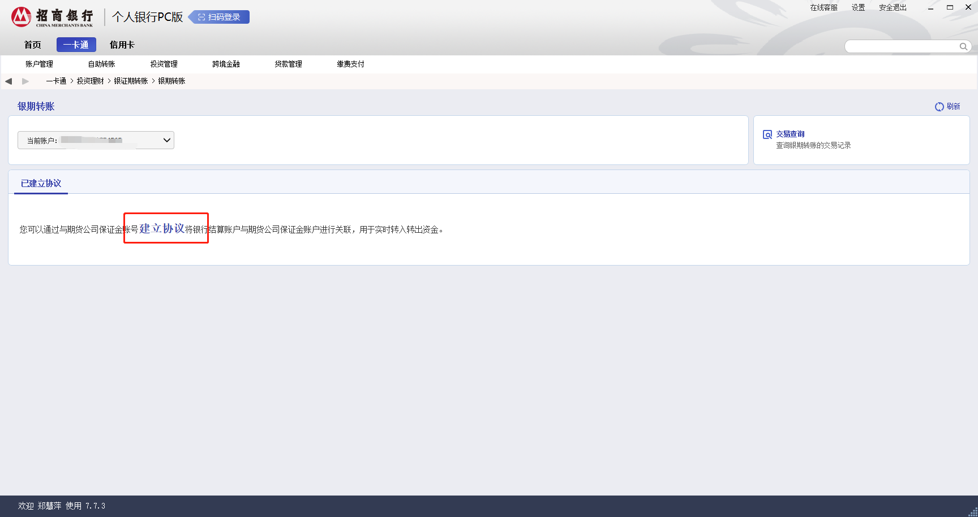The image size is (978, 517).
Task: Click the search magnifier icon
Action: (963, 46)
